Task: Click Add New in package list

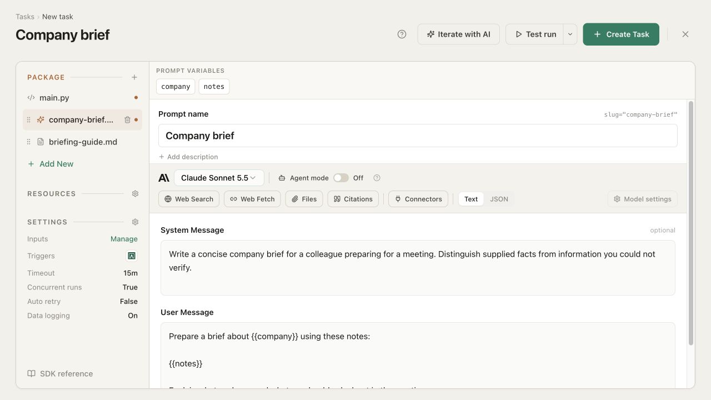Action: (x=51, y=164)
